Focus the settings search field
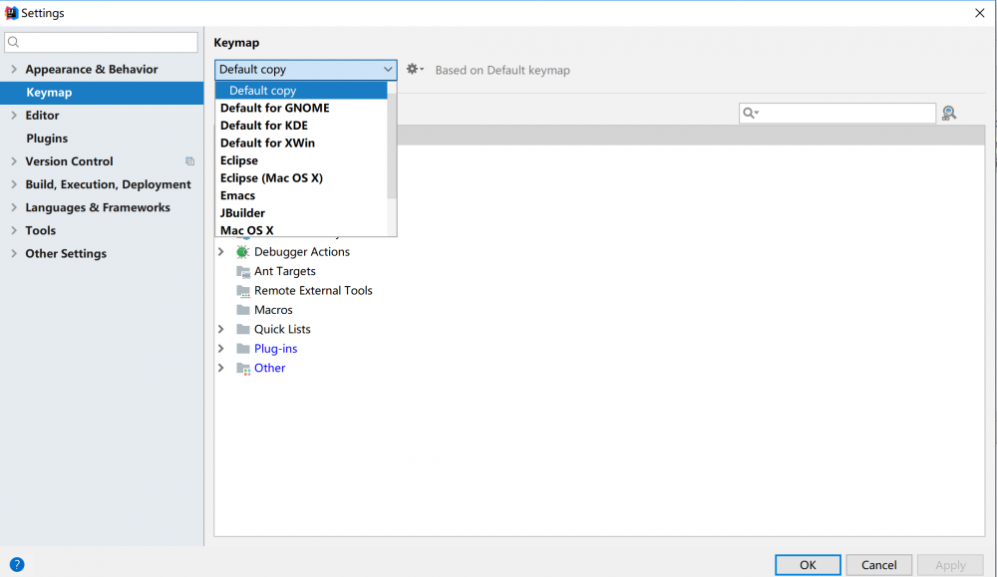Image resolution: width=997 pixels, height=577 pixels. pos(101,43)
